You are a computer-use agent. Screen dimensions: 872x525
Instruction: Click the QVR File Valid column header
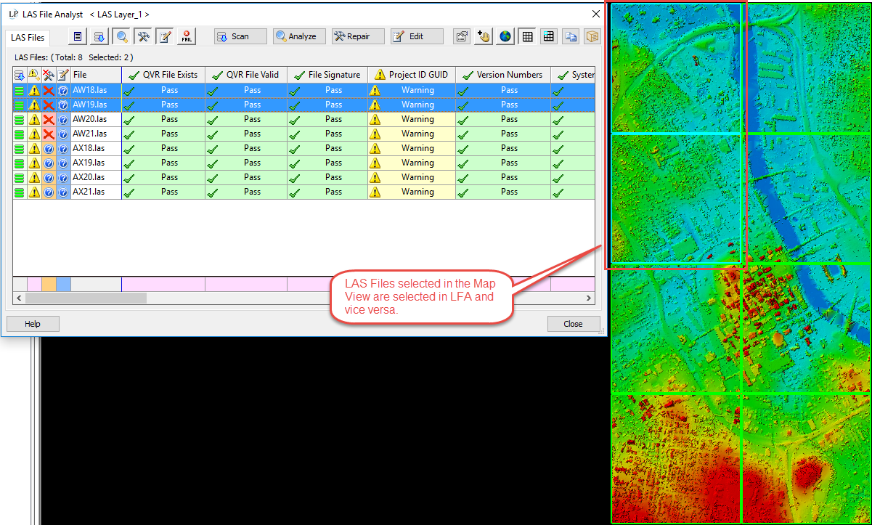click(246, 75)
